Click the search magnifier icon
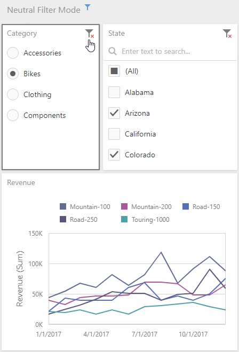 pyautogui.click(x=113, y=51)
